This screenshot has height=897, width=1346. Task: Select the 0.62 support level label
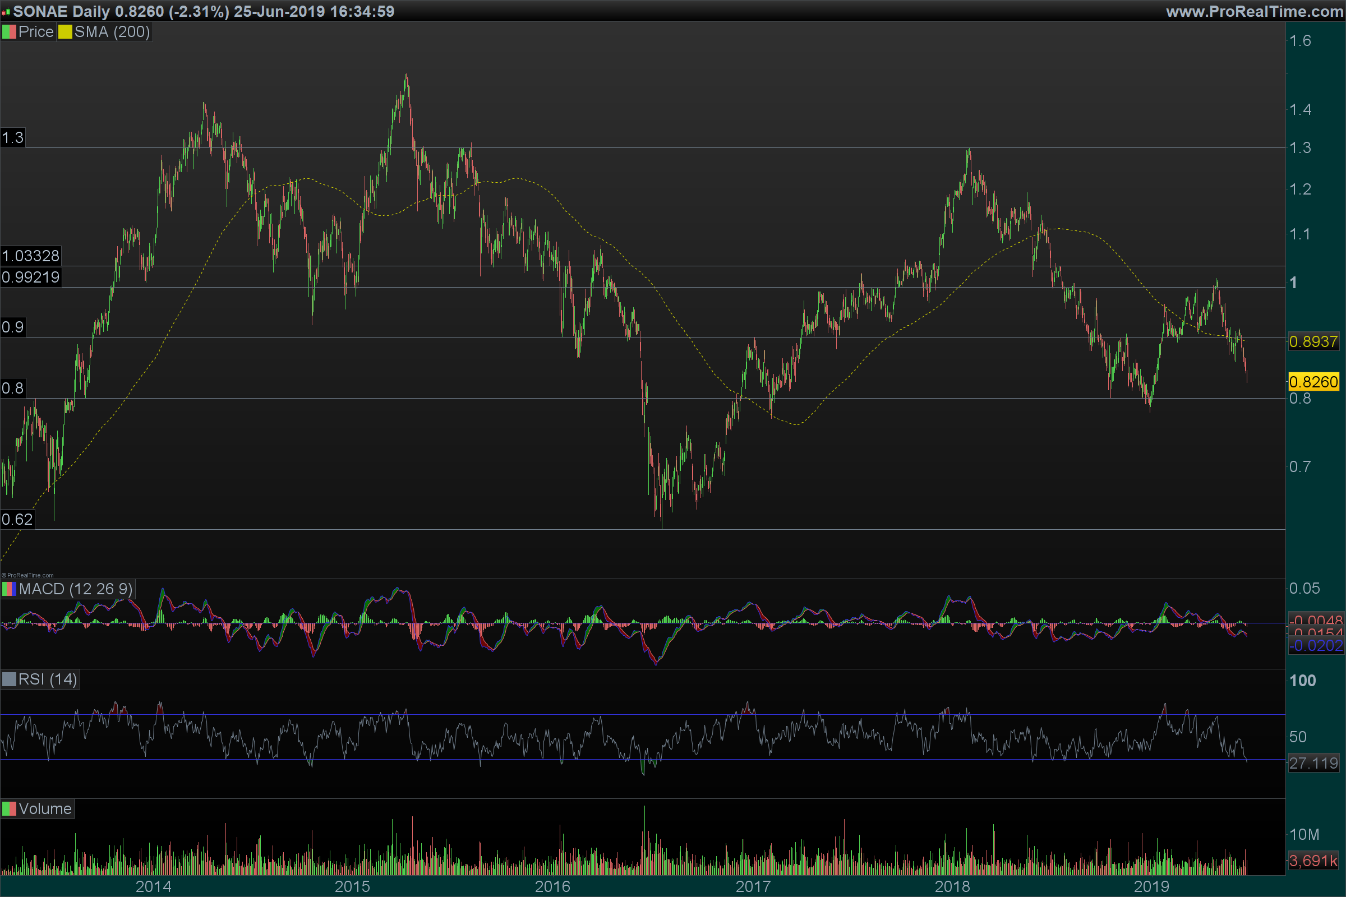click(17, 520)
